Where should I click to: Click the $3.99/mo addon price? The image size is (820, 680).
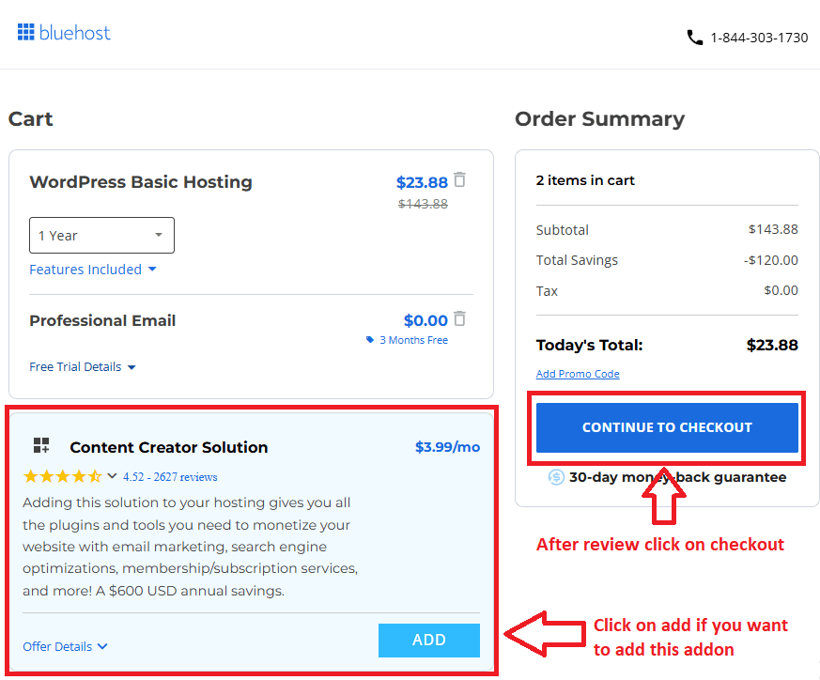pos(448,447)
